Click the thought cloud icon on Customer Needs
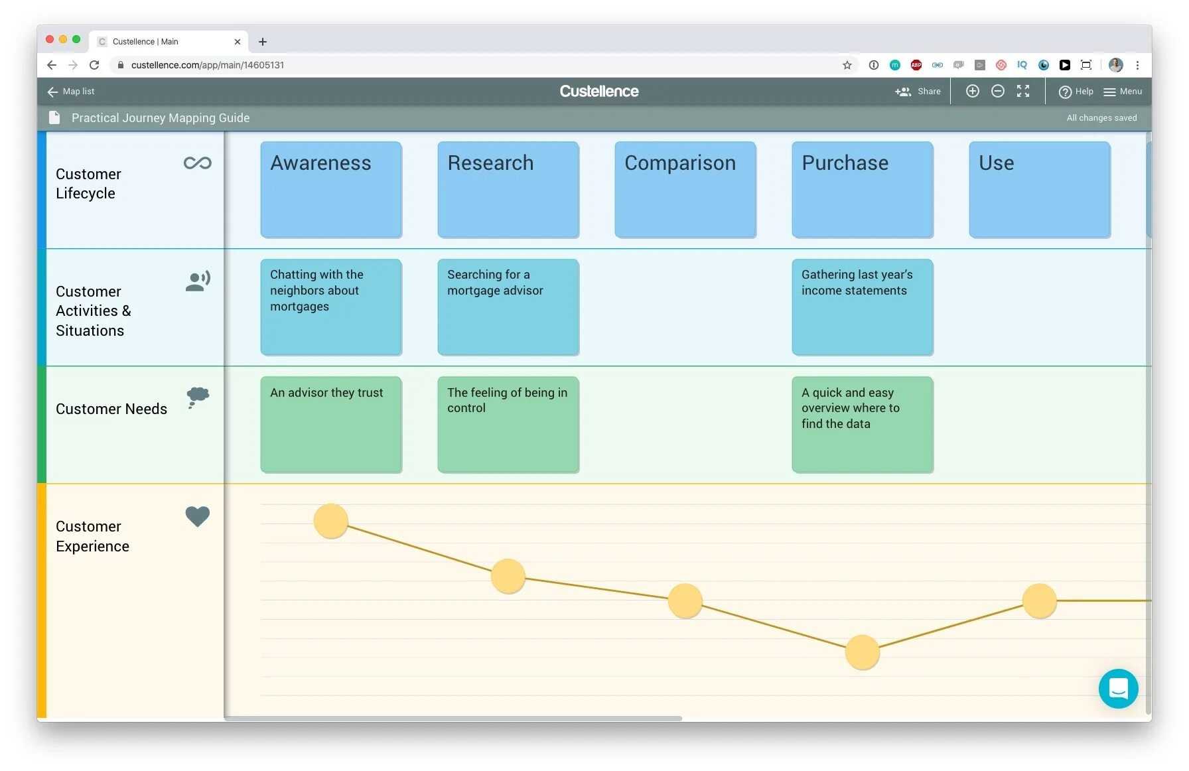Screen dimensions: 1189x771 198,398
